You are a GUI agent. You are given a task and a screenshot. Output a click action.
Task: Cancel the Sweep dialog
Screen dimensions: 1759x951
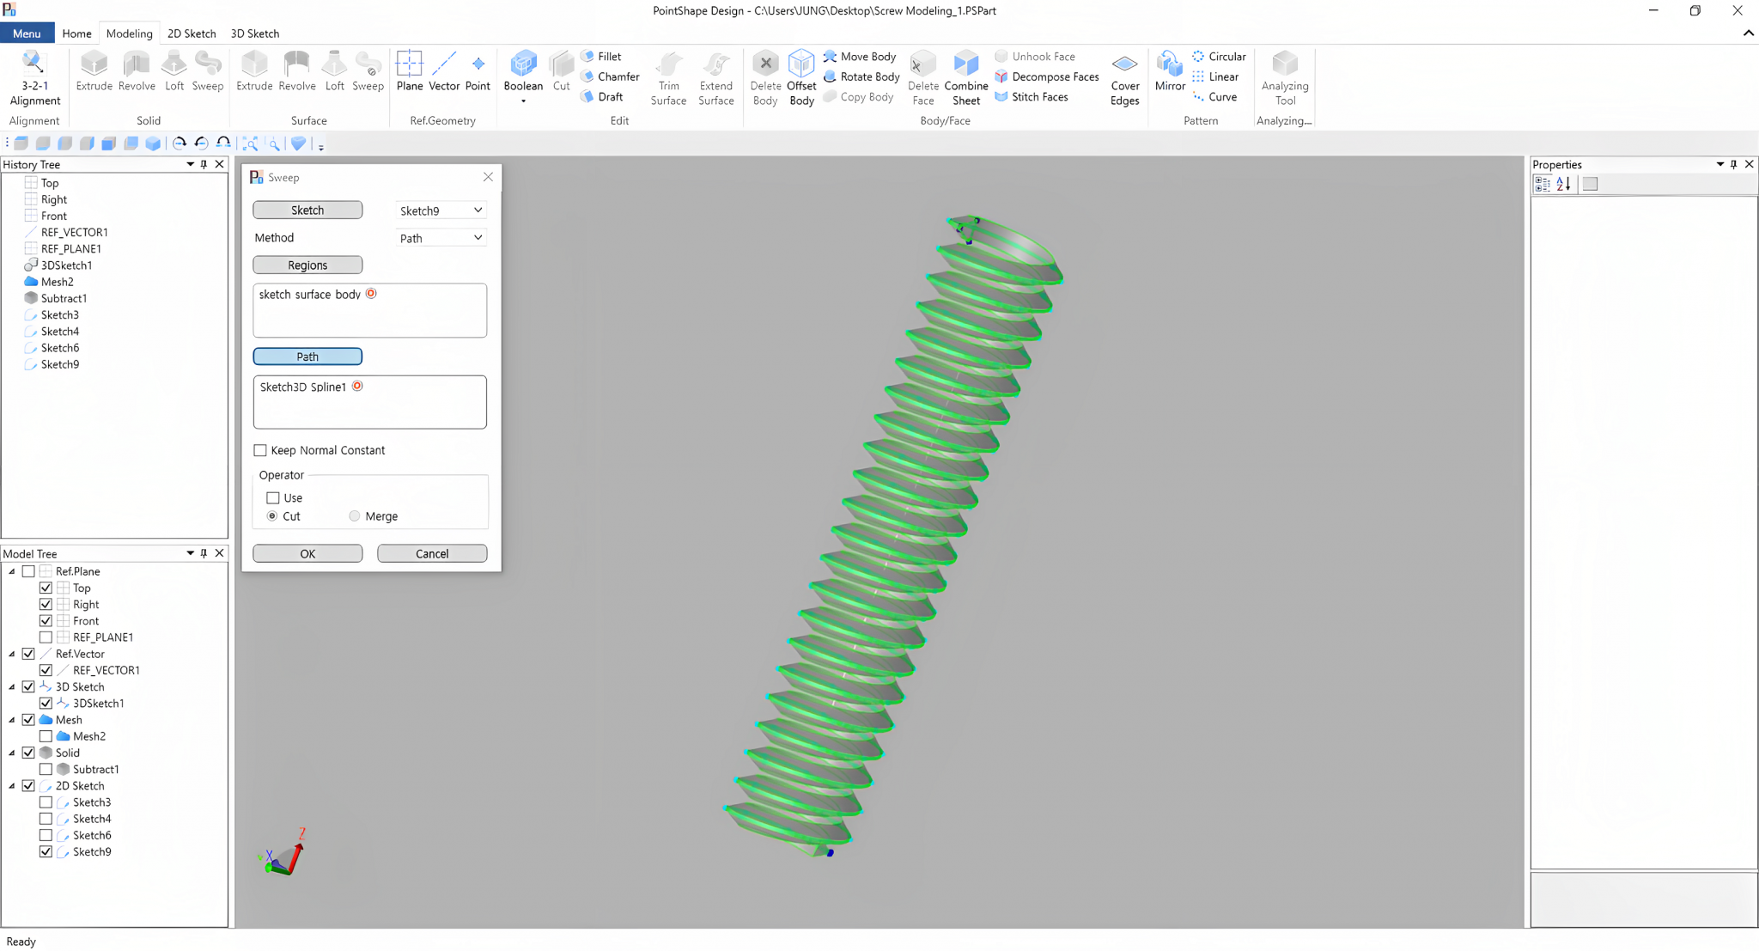pos(431,552)
